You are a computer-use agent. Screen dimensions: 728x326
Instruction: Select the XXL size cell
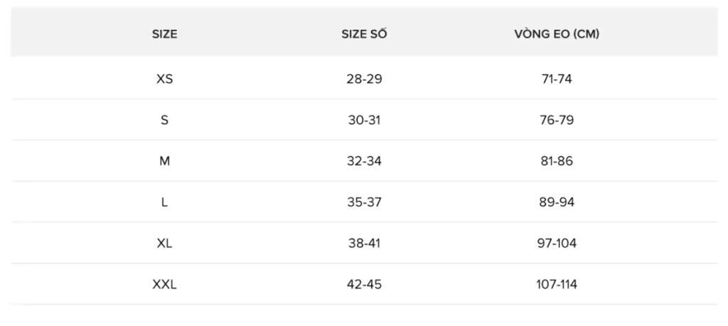[x=164, y=285]
